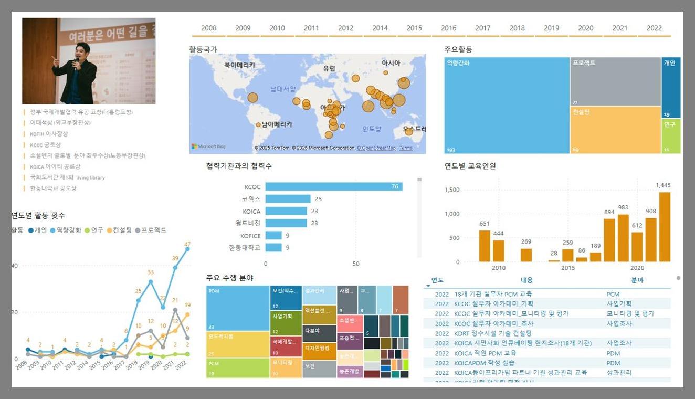Select the KCOC bar in 협력기관 chart

(x=333, y=187)
